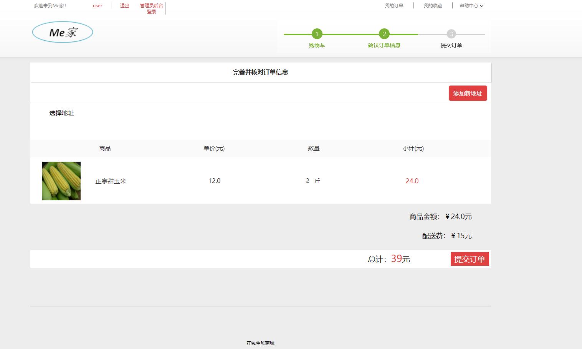Viewport: 582px width, 349px height.
Task: Click the 配送费 ¥15元 line
Action: (x=447, y=236)
